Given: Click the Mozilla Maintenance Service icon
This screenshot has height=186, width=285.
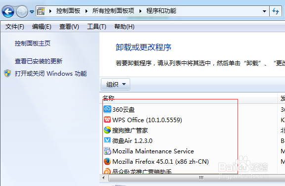Looking at the screenshot, I should tap(107, 151).
